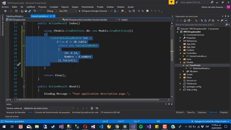Viewport: 231px width, 130px height.
Task: Toggle the Preview Selected Items button in Solution Explorer
Action: 226,21
